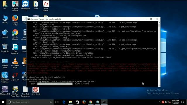Open Avira Software Updater desktop icon

[x=46, y=6]
